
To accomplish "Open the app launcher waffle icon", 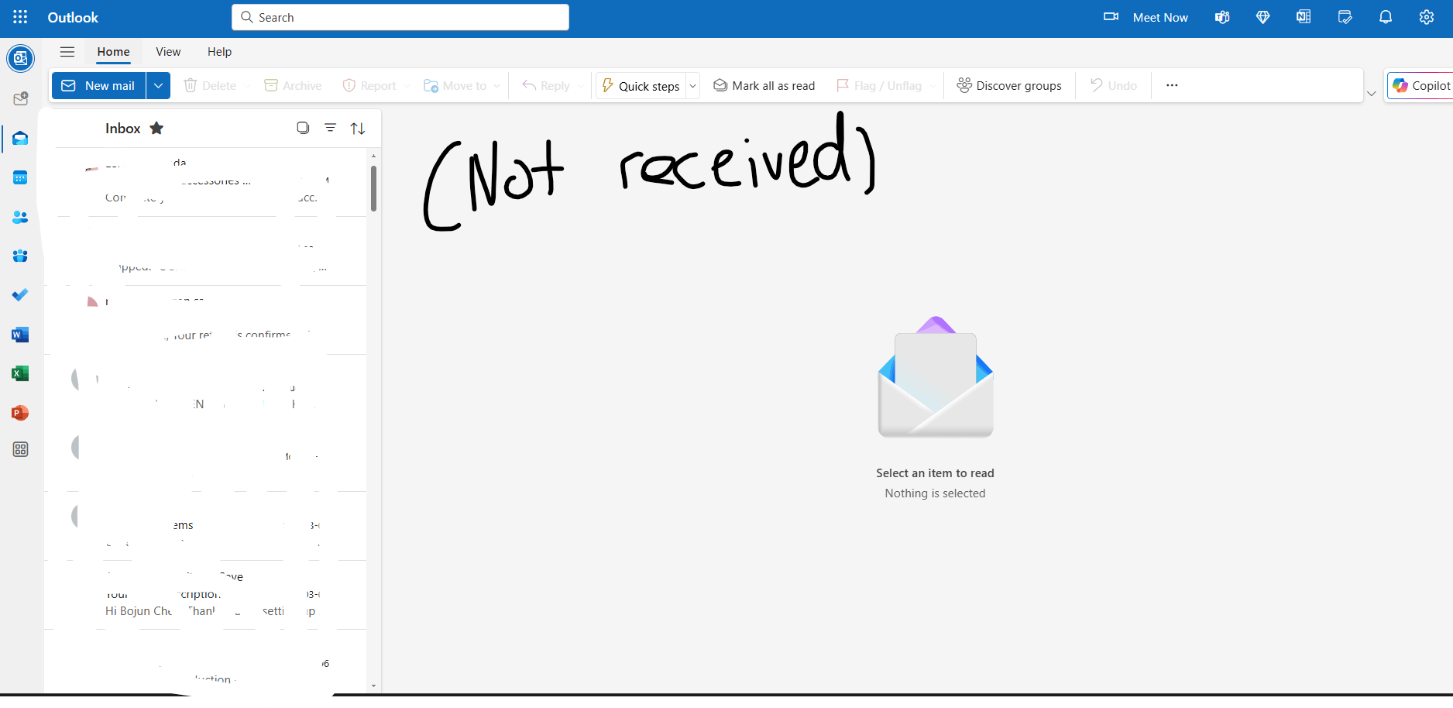I will pos(20,17).
